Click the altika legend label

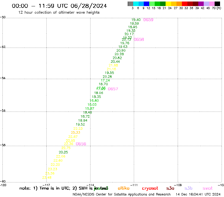[124, 188]
